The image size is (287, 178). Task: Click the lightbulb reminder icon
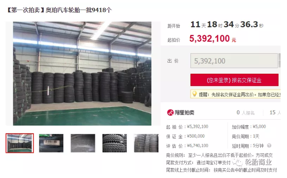[194, 94]
